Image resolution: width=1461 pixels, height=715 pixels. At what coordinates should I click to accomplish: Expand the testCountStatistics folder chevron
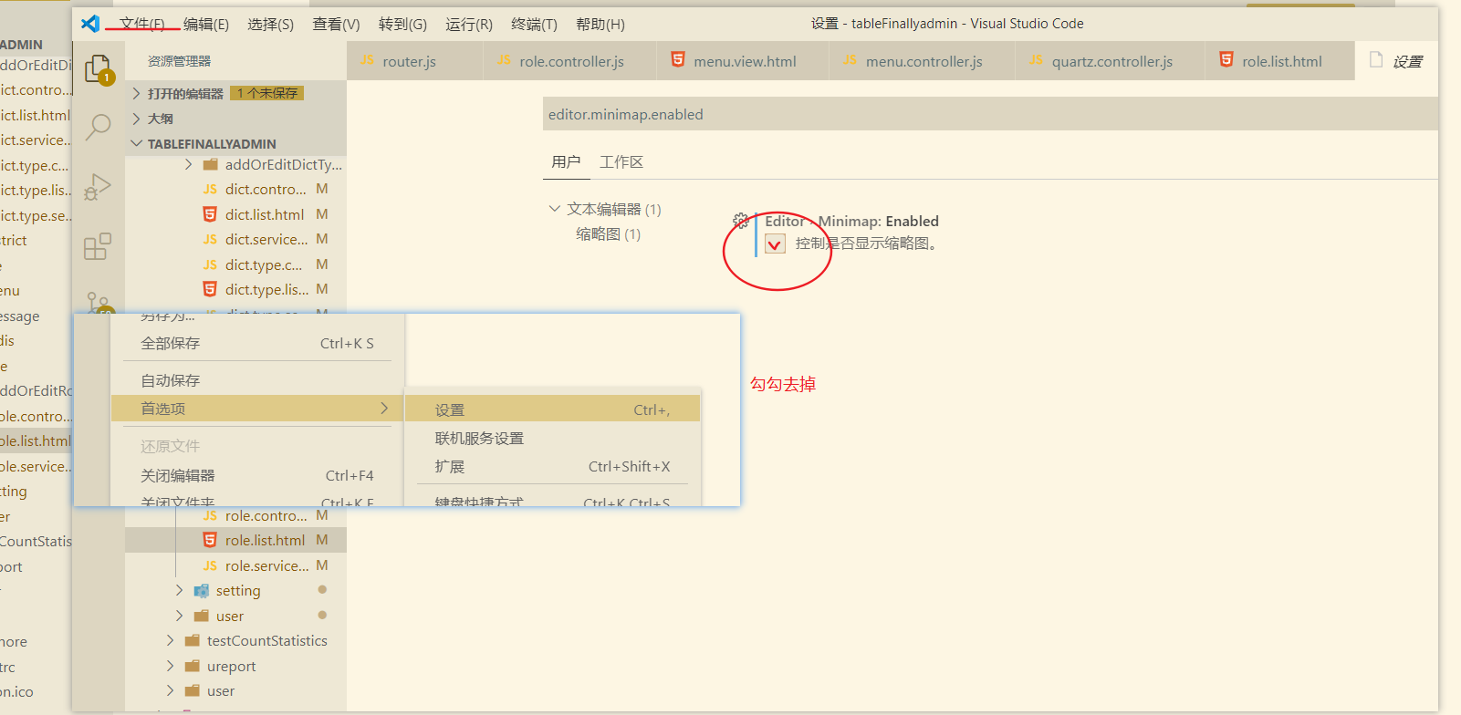point(170,640)
